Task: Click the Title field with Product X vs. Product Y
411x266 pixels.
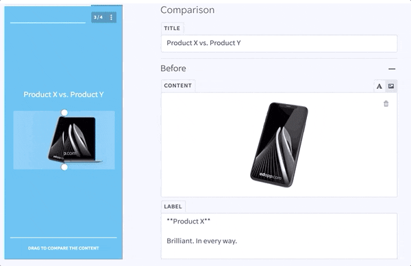Action: (x=279, y=43)
